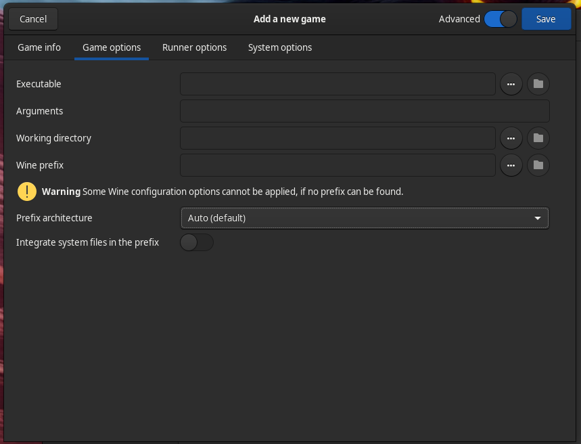Enable Integrate system files in the prefix
Viewport: 581px width, 444px height.
tap(197, 242)
